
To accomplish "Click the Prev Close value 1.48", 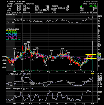I will click(19, 12).
